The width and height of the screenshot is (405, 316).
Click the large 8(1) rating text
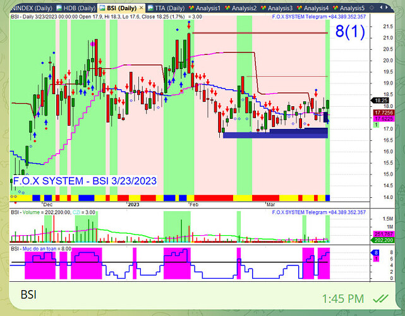pos(350,32)
